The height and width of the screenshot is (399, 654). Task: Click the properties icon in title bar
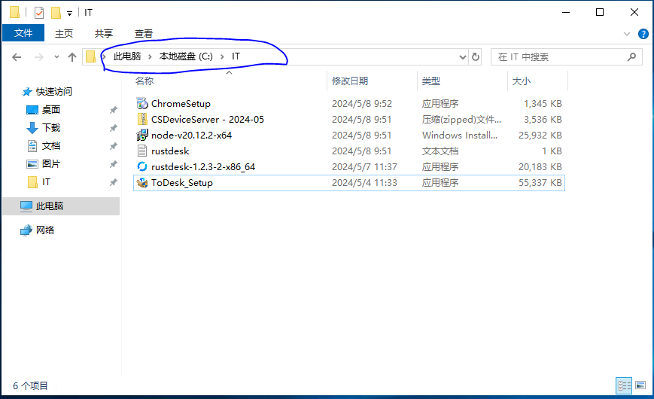coord(39,13)
